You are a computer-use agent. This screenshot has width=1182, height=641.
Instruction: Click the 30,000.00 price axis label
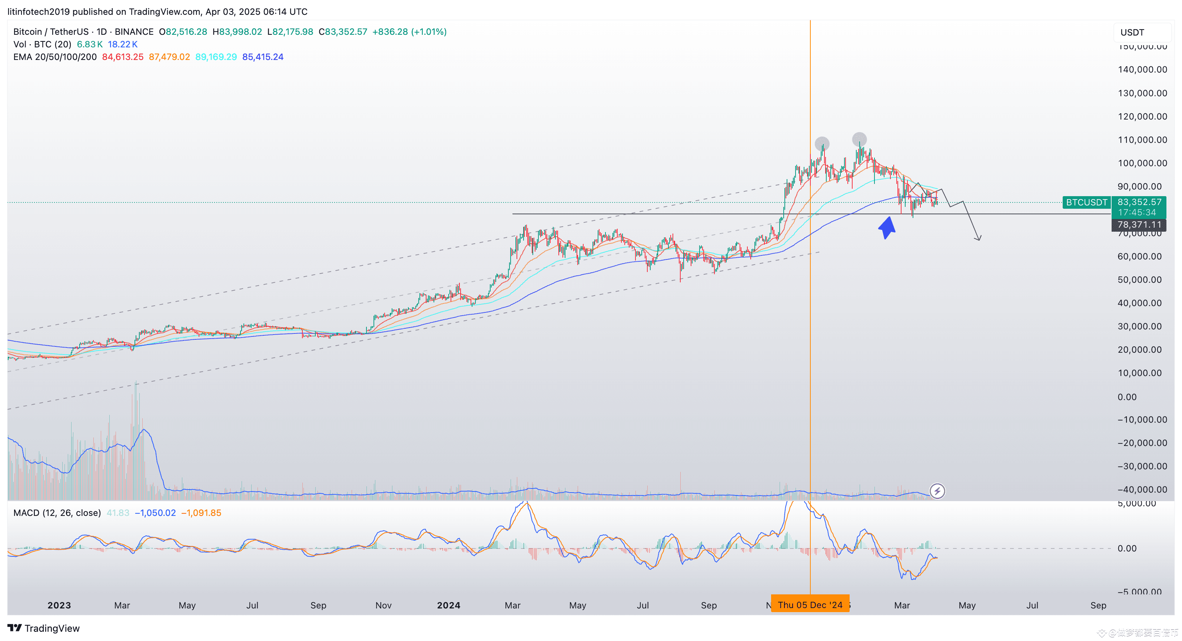pyautogui.click(x=1139, y=326)
